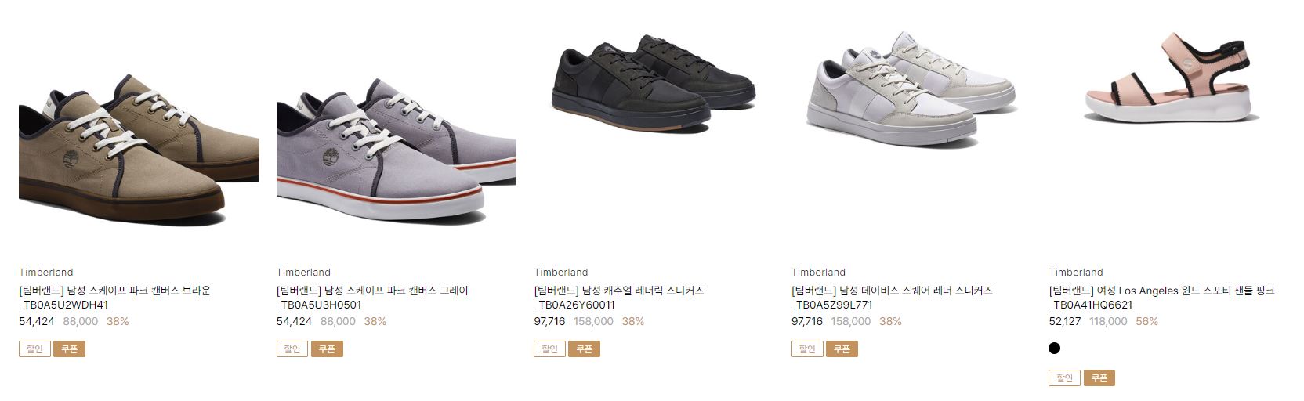Screen dimensions: 1304x401
Task: Click product title ending TB0A5Z99L771
Action: tap(892, 298)
